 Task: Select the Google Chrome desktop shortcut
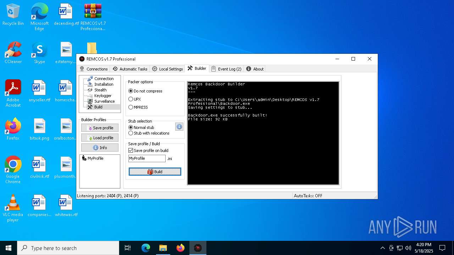tap(13, 170)
